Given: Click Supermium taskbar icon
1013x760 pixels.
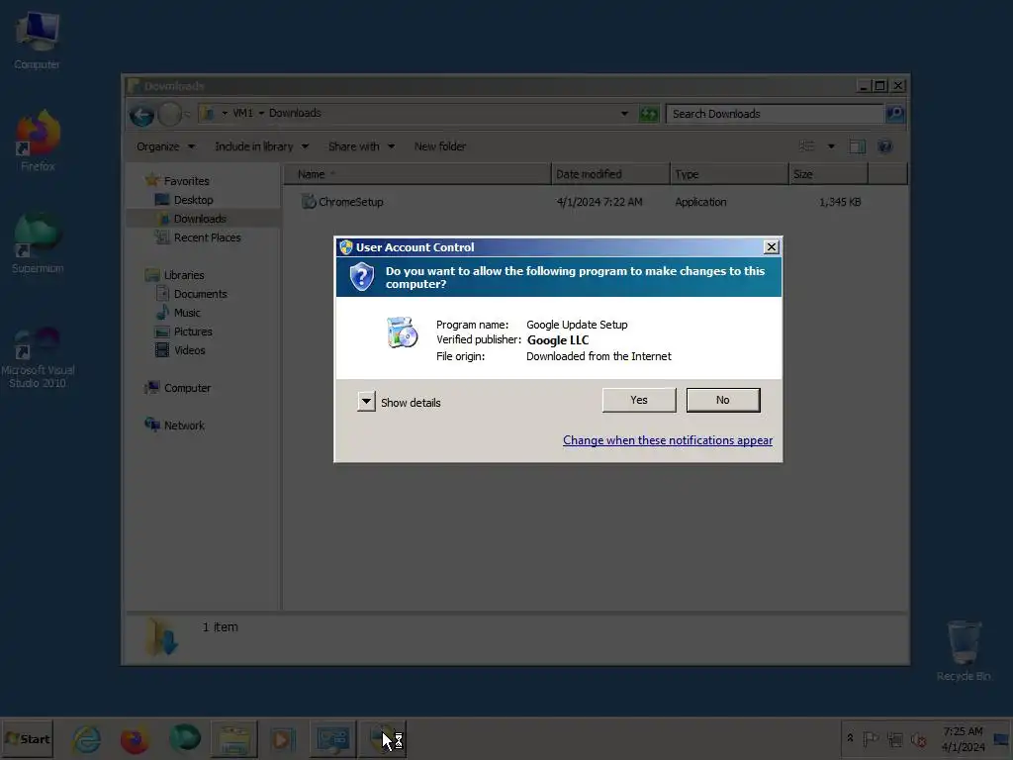Looking at the screenshot, I should (x=185, y=738).
